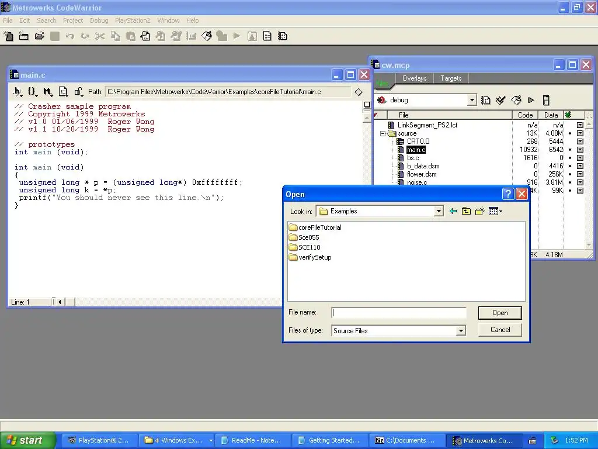Open row popup arrow for flower.dsm
Viewport: 598px width, 449px height.
point(580,174)
